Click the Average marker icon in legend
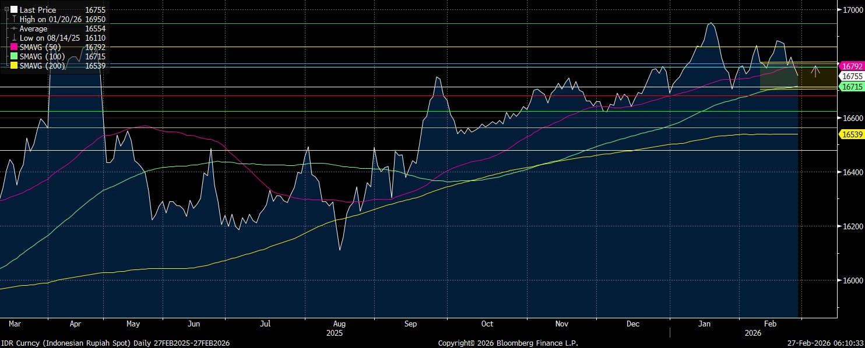 (14, 29)
